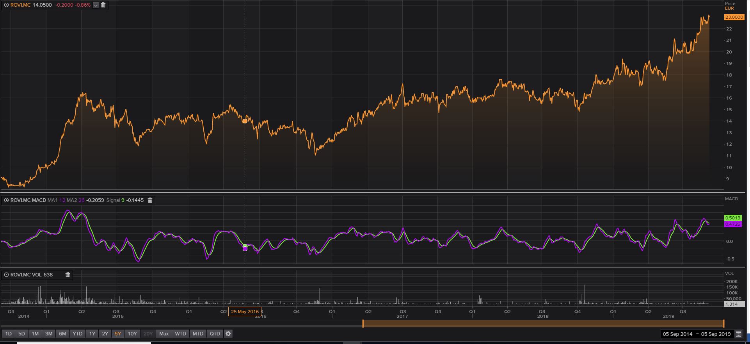Choose the 1Y range
This screenshot has width=750, height=344.
[92, 334]
